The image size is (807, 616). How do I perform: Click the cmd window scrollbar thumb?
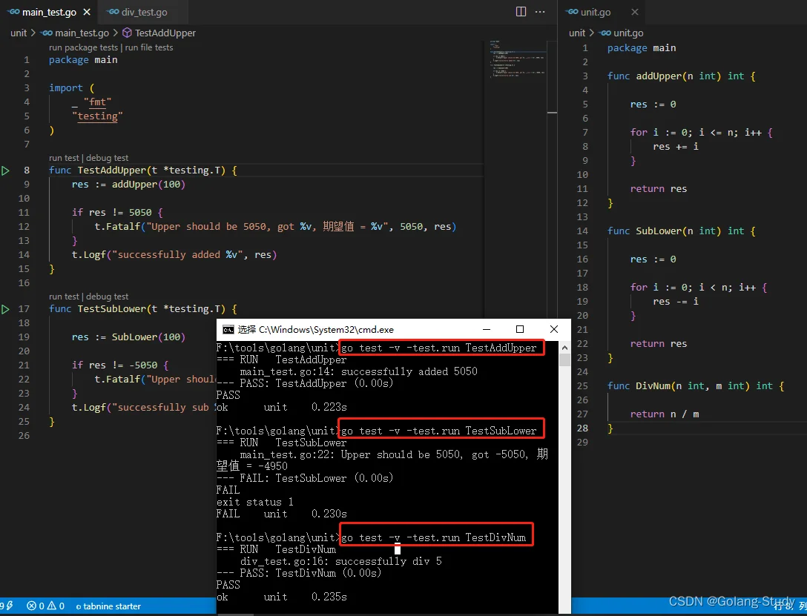click(564, 360)
